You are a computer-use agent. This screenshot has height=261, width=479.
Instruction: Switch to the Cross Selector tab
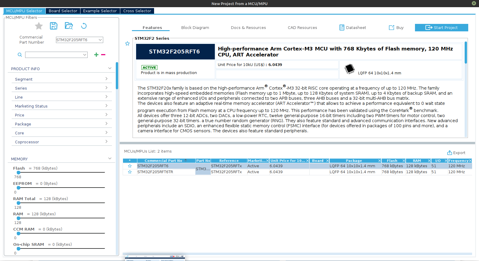[x=137, y=11]
